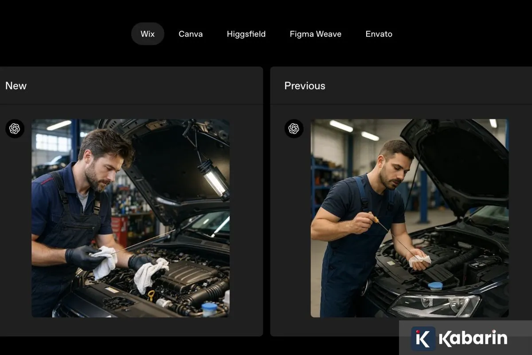The width and height of the screenshot is (532, 355).
Task: Click the ChatGPT logo in Previous panel
Action: point(293,129)
